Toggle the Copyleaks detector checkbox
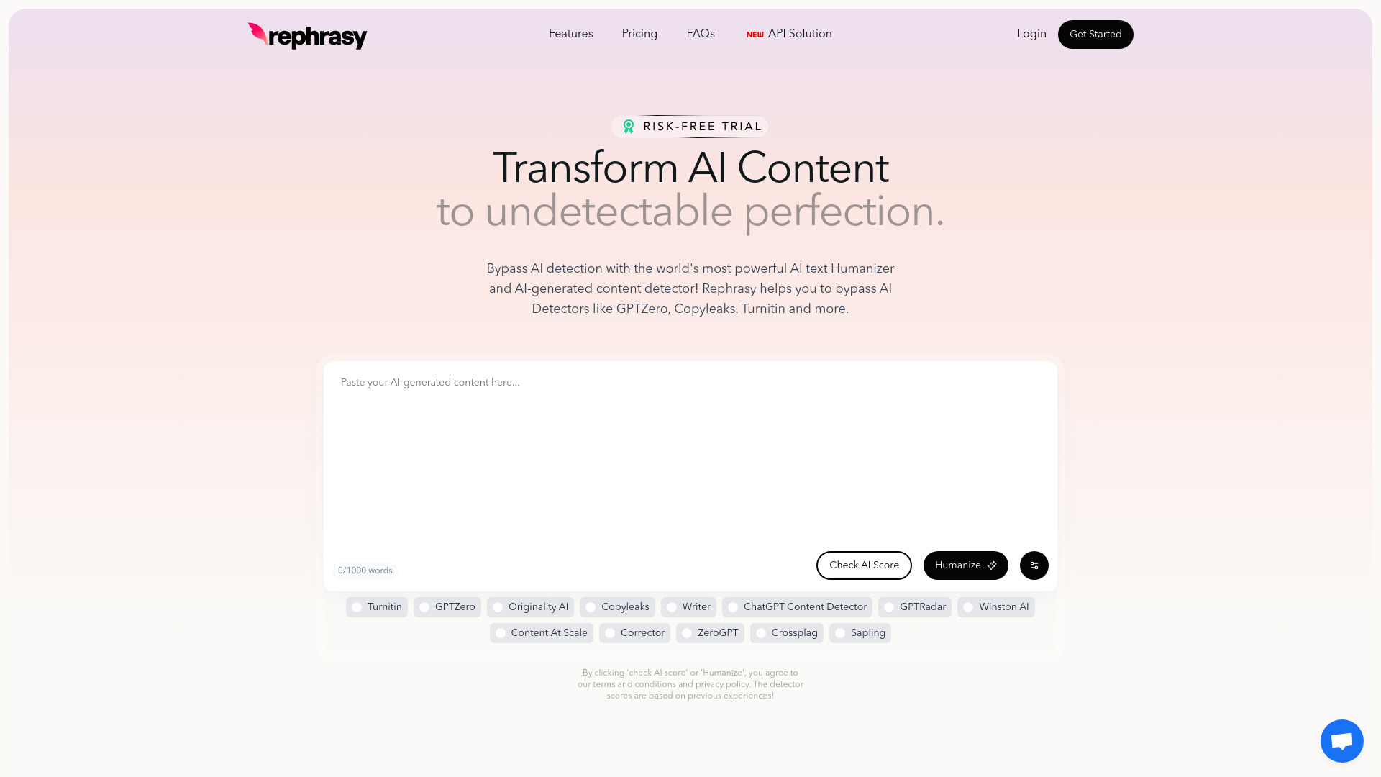1381x777 pixels. (x=589, y=607)
